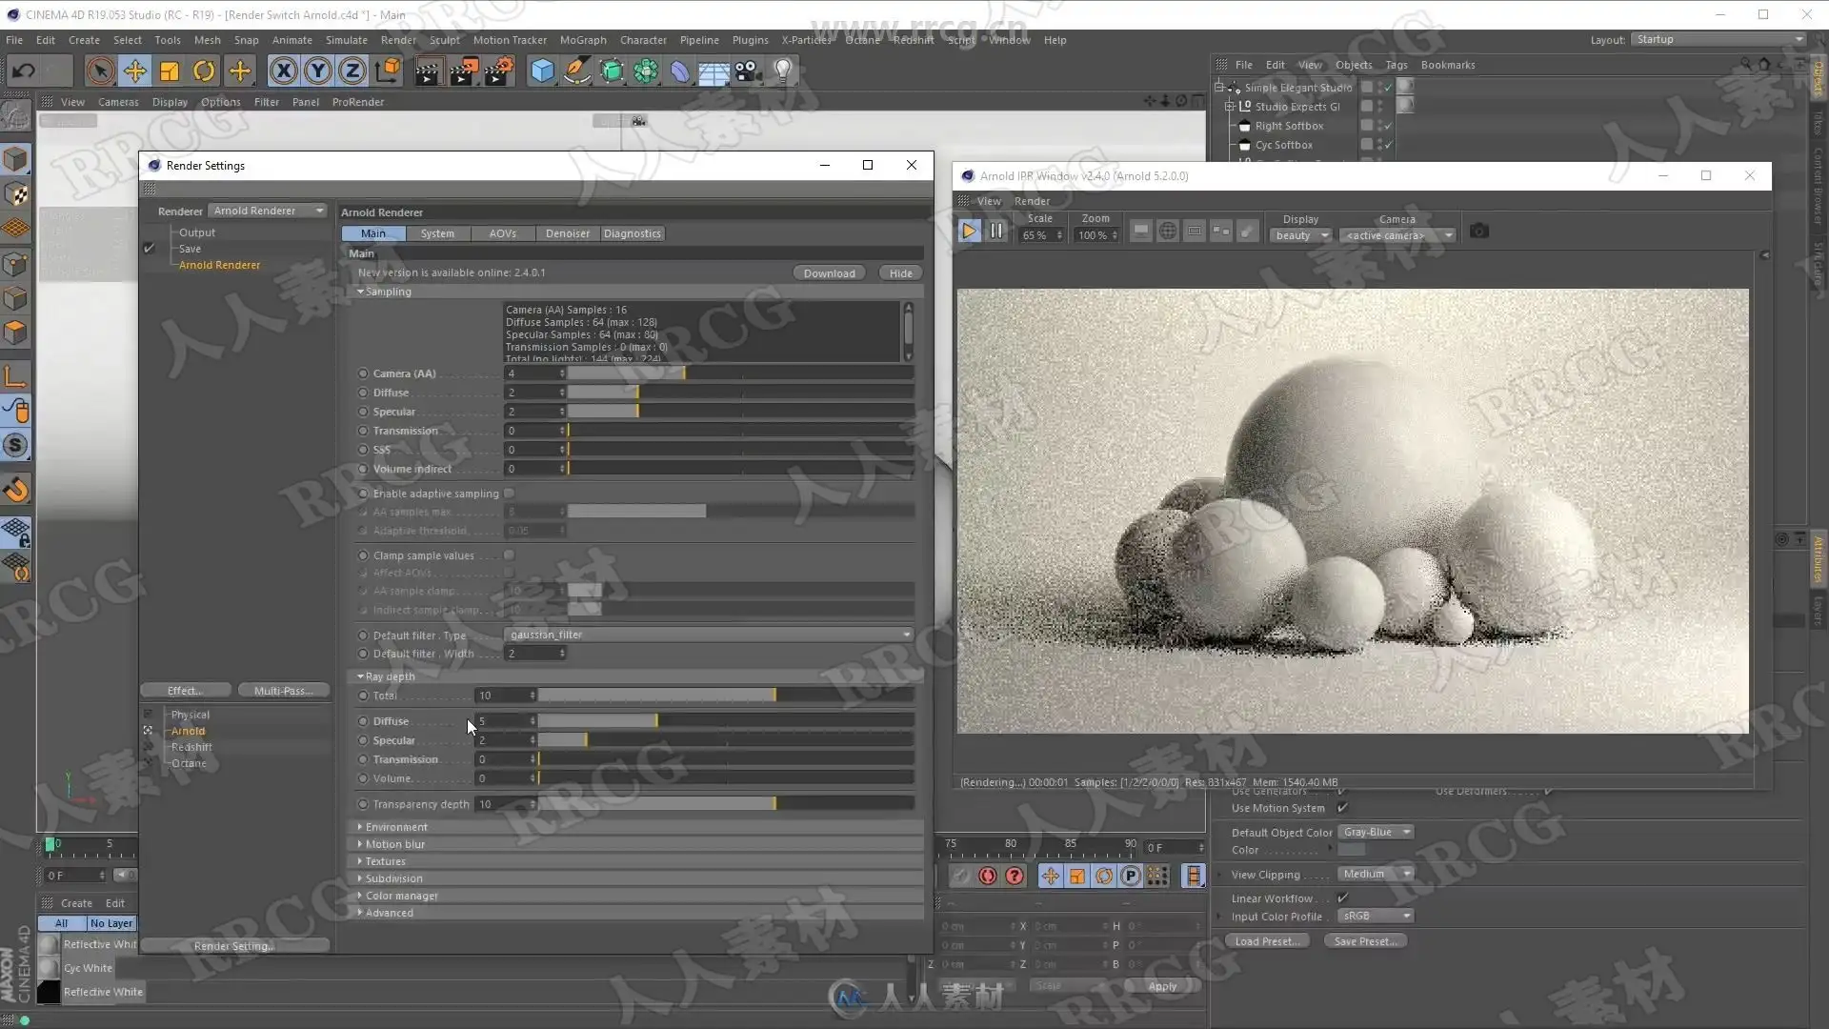Click the Download button
This screenshot has height=1029, width=1829.
829,273
